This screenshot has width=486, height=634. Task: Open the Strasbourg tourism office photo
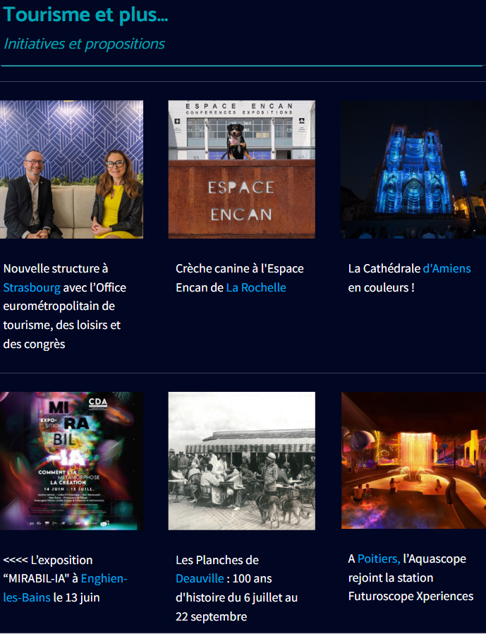coord(71,169)
